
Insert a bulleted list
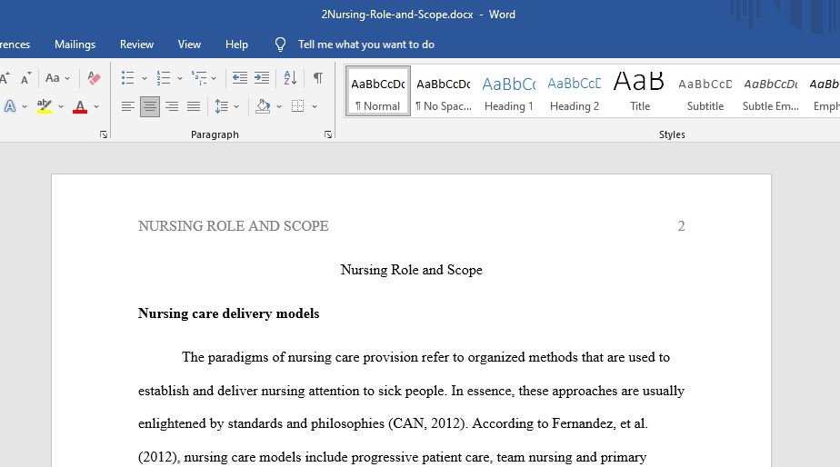(x=127, y=78)
